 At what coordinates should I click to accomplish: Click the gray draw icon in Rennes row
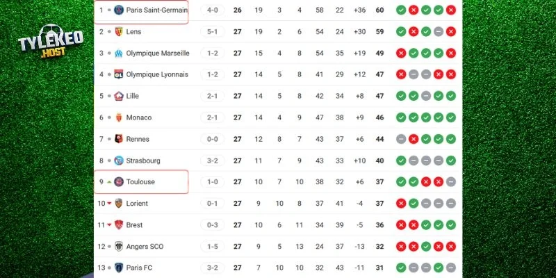(401, 139)
